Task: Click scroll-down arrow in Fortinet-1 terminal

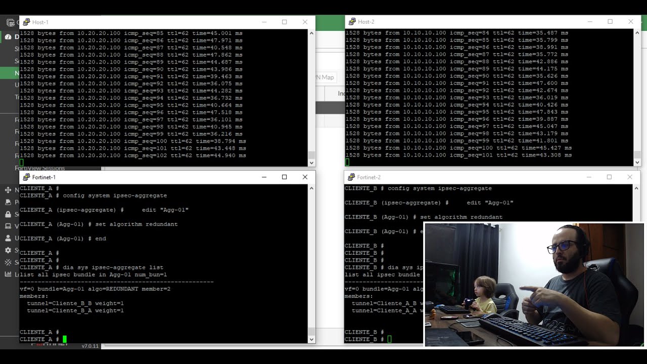Action: click(x=311, y=339)
